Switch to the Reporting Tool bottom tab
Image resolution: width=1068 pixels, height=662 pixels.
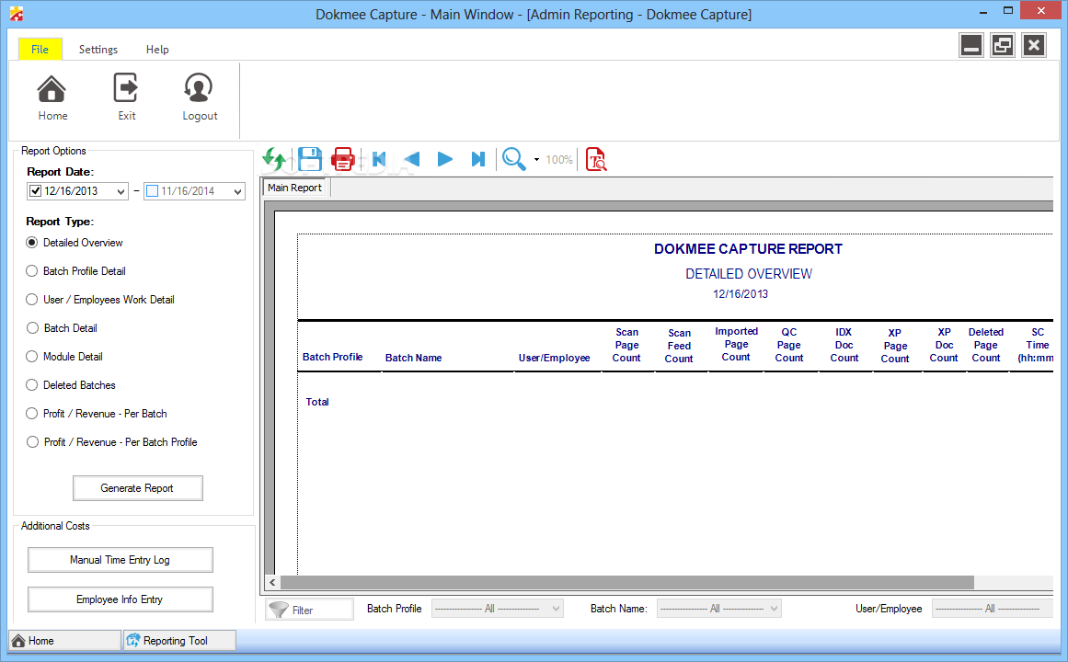[179, 641]
